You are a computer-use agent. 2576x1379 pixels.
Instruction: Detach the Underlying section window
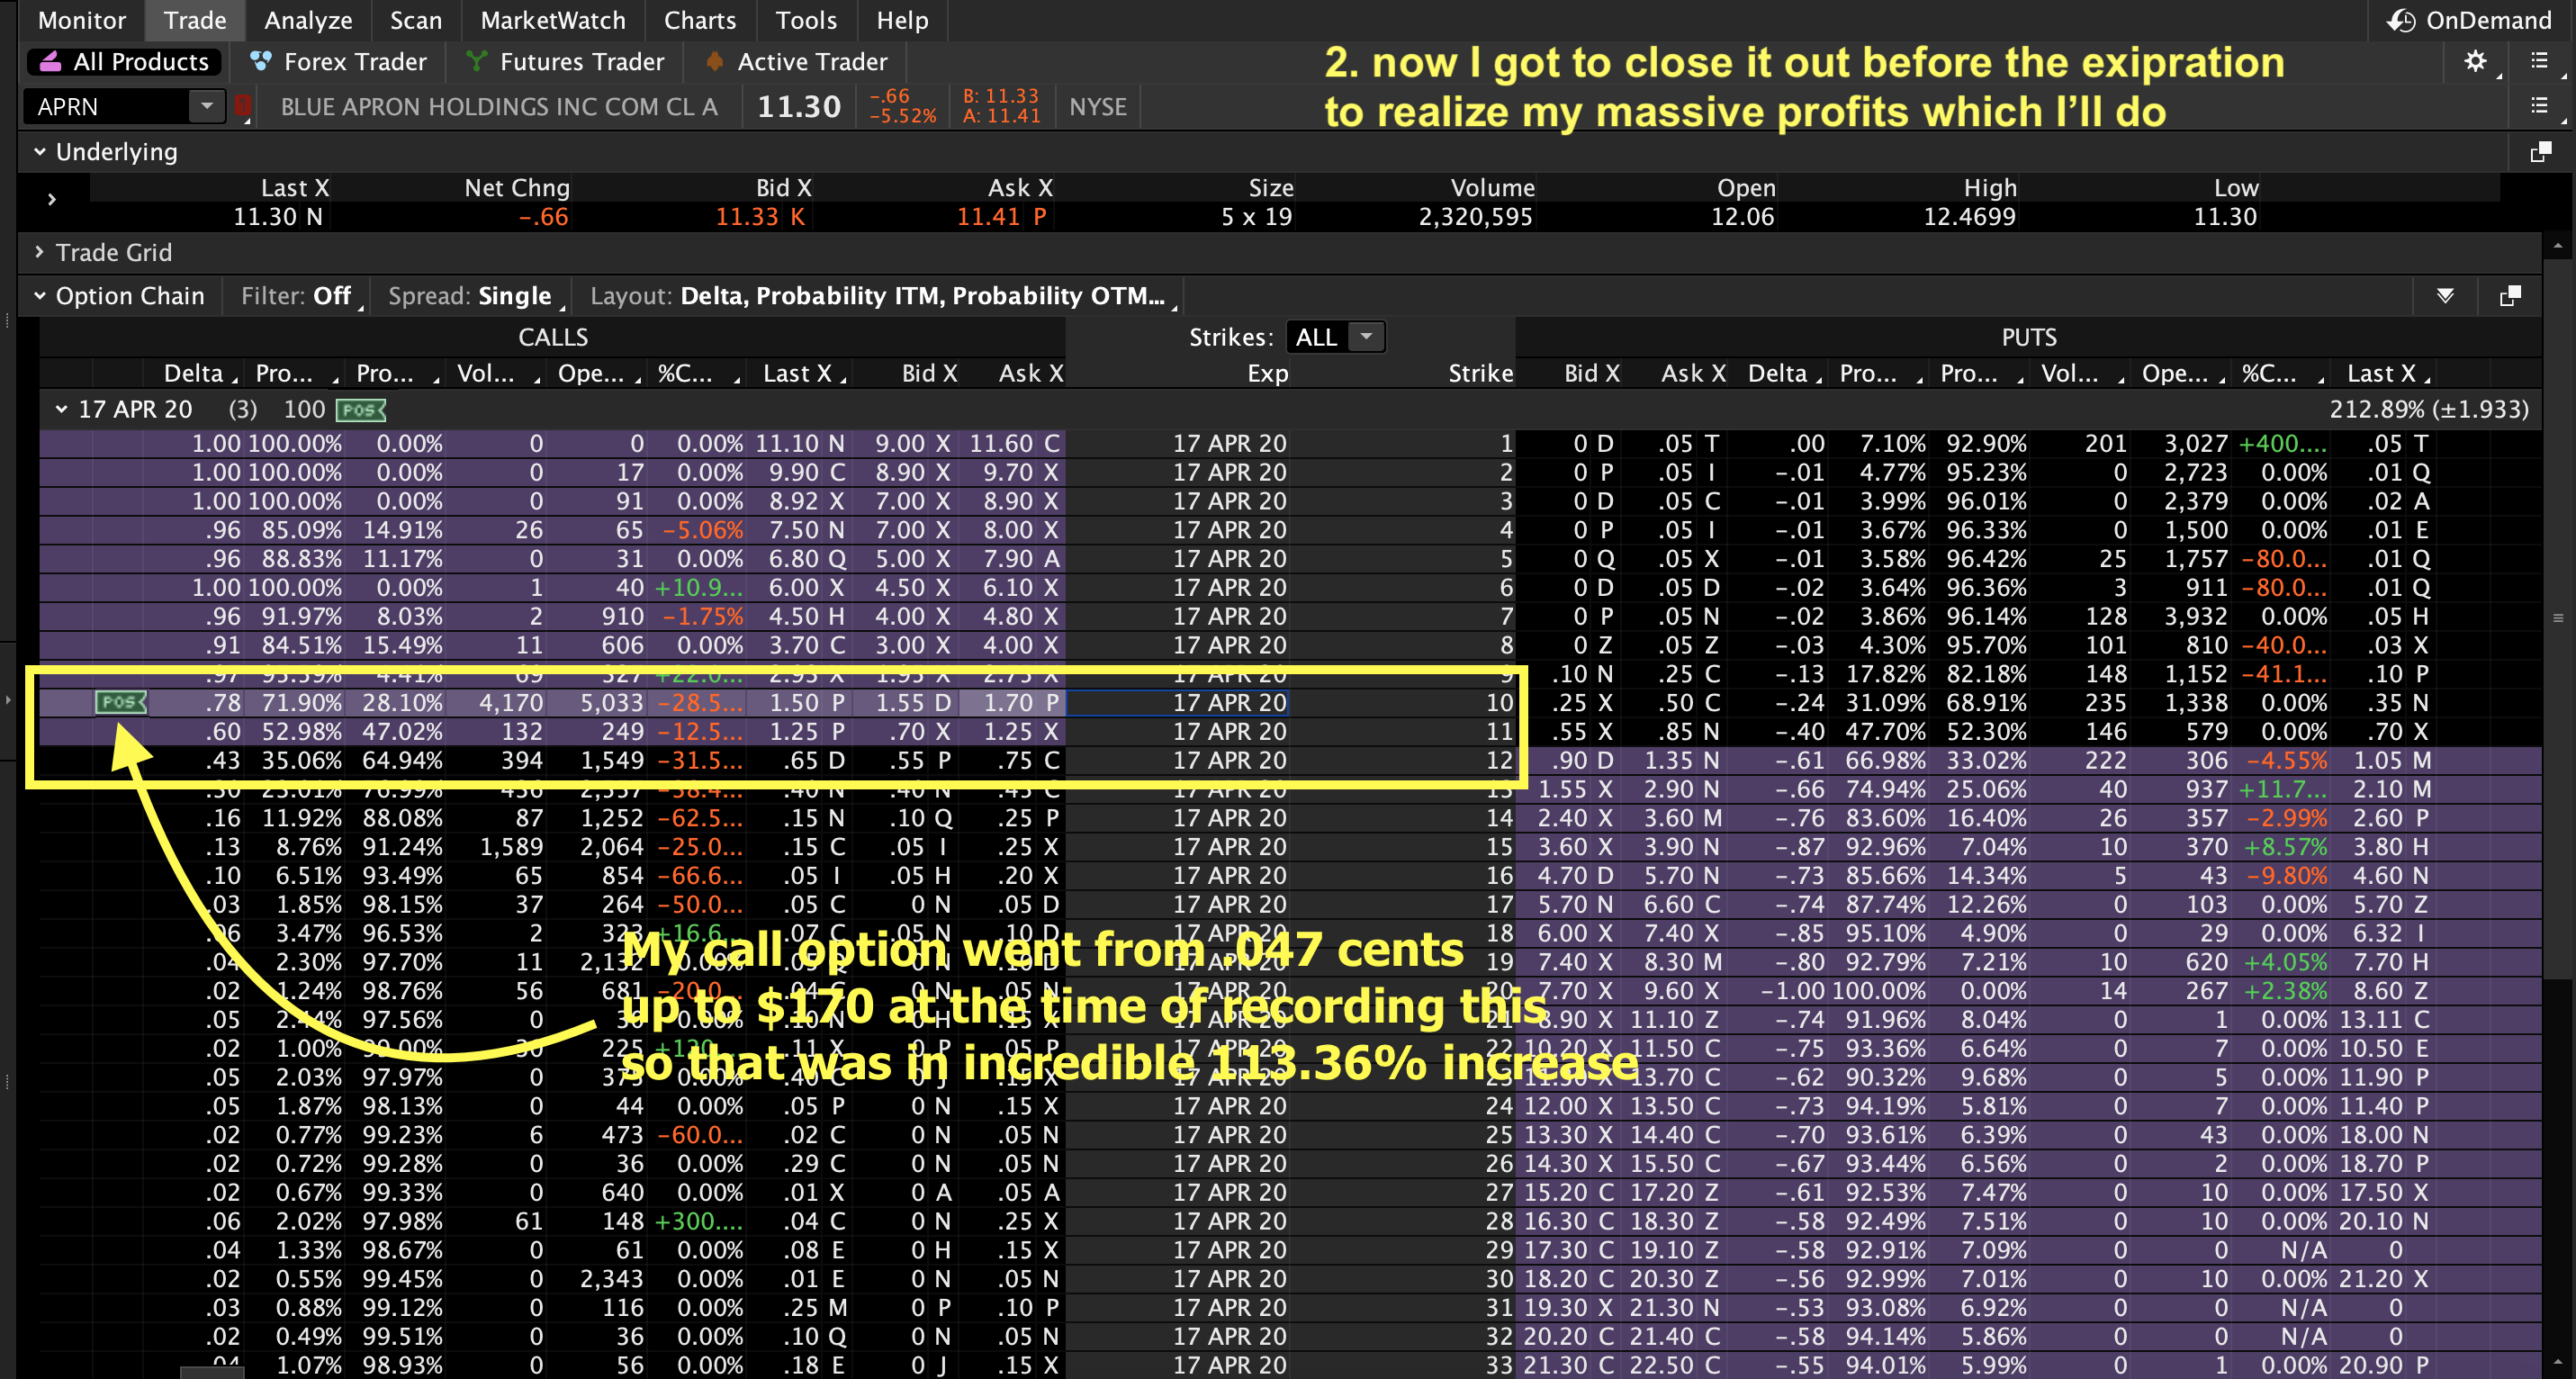[x=2540, y=152]
